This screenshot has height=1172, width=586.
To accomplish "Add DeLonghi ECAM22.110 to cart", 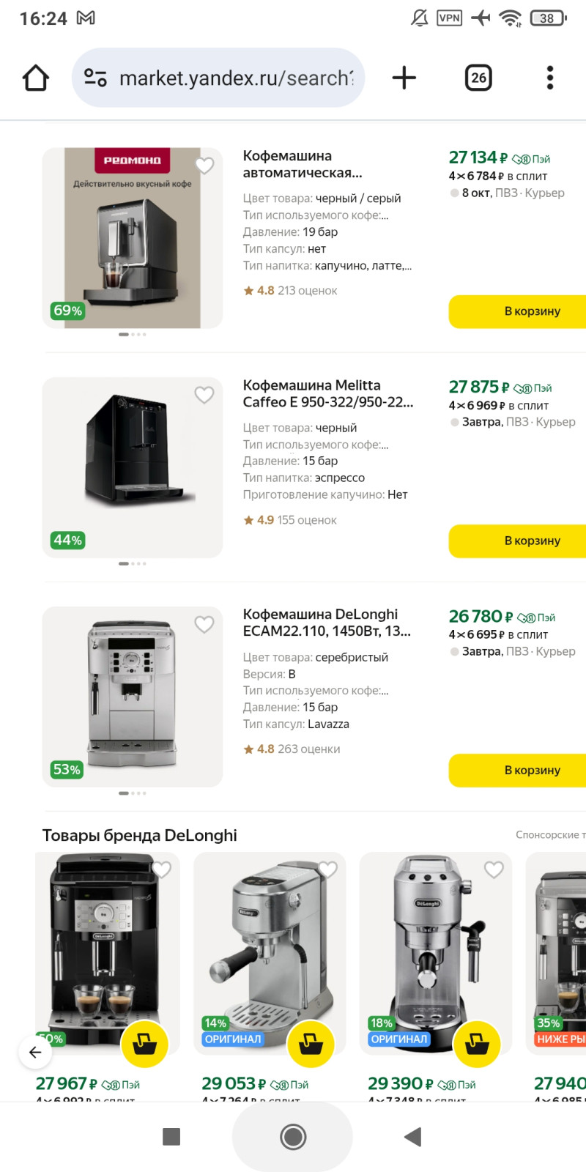I will (x=520, y=770).
